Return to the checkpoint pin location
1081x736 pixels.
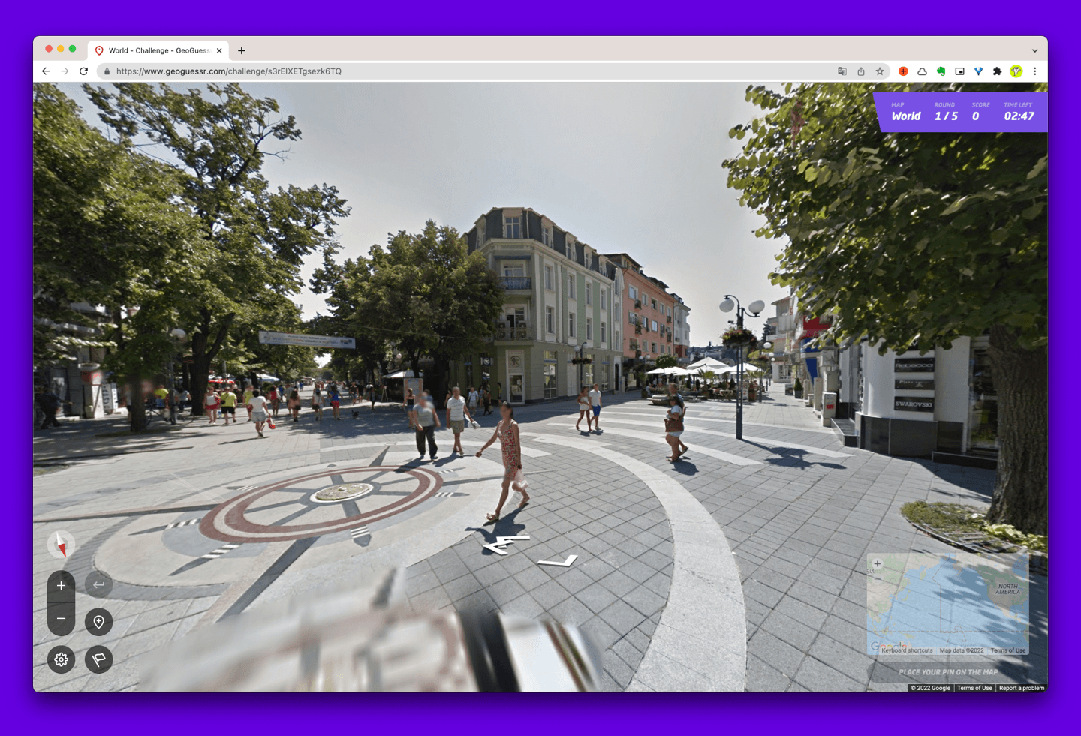[98, 622]
